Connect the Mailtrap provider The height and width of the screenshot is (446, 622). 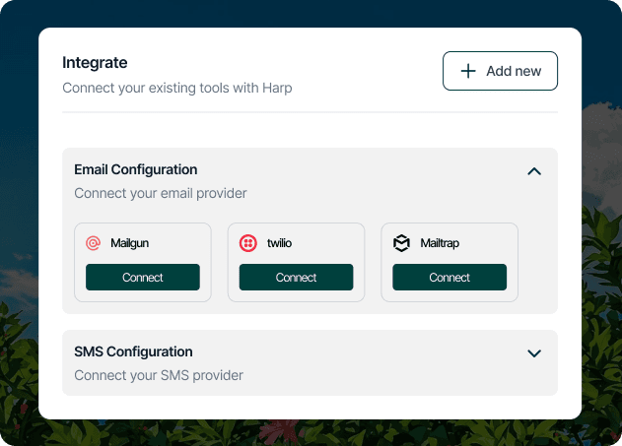449,278
